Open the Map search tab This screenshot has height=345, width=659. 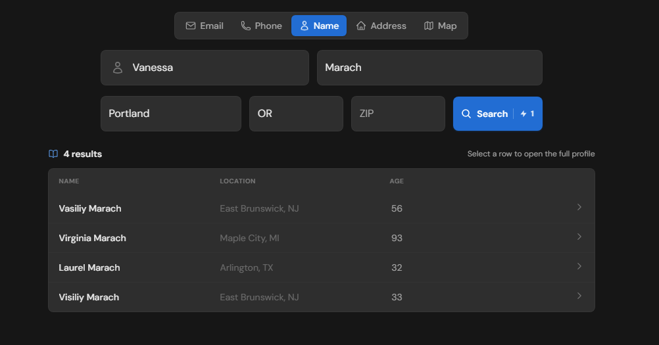point(440,26)
